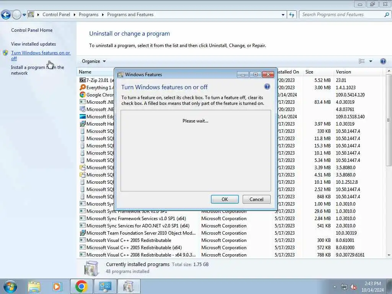This screenshot has height=294, width=392.
Task: Click Cancel in Windows Features dialog
Action: (x=256, y=199)
